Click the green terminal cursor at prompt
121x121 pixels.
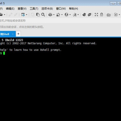(4, 53)
